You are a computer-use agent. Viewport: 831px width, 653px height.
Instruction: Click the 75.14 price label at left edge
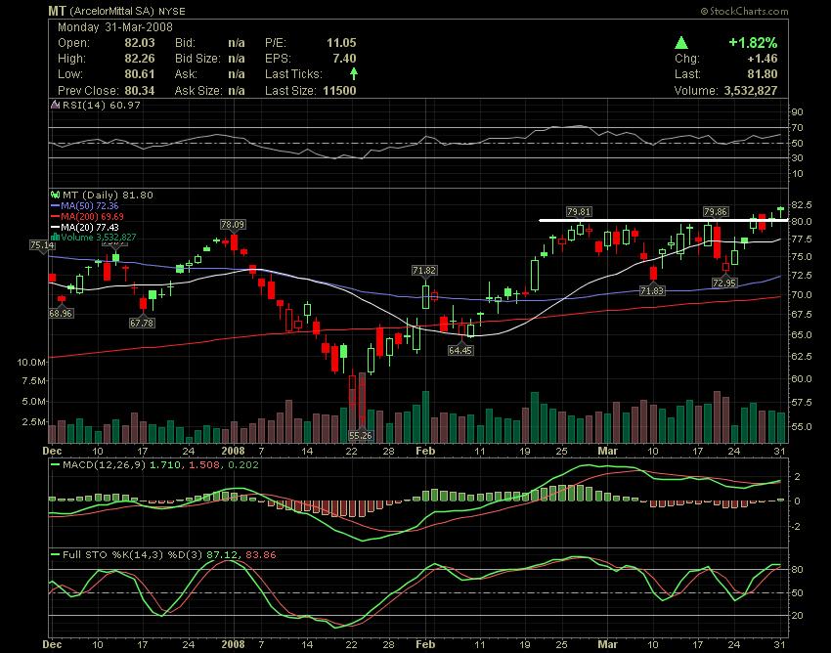[42, 245]
